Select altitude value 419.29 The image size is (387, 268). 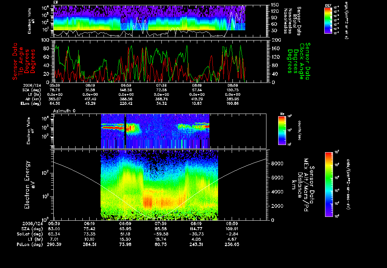[x=197, y=99]
